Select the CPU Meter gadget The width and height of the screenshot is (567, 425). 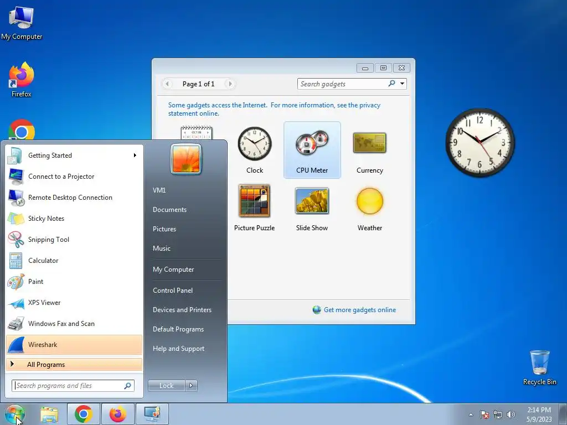point(312,151)
